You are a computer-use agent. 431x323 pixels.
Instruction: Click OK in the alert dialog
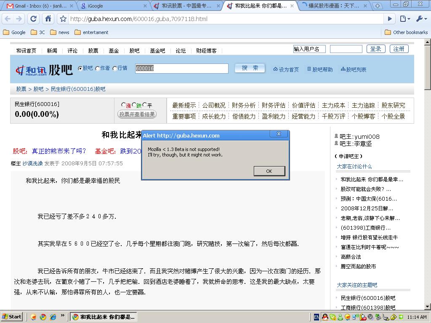269,171
